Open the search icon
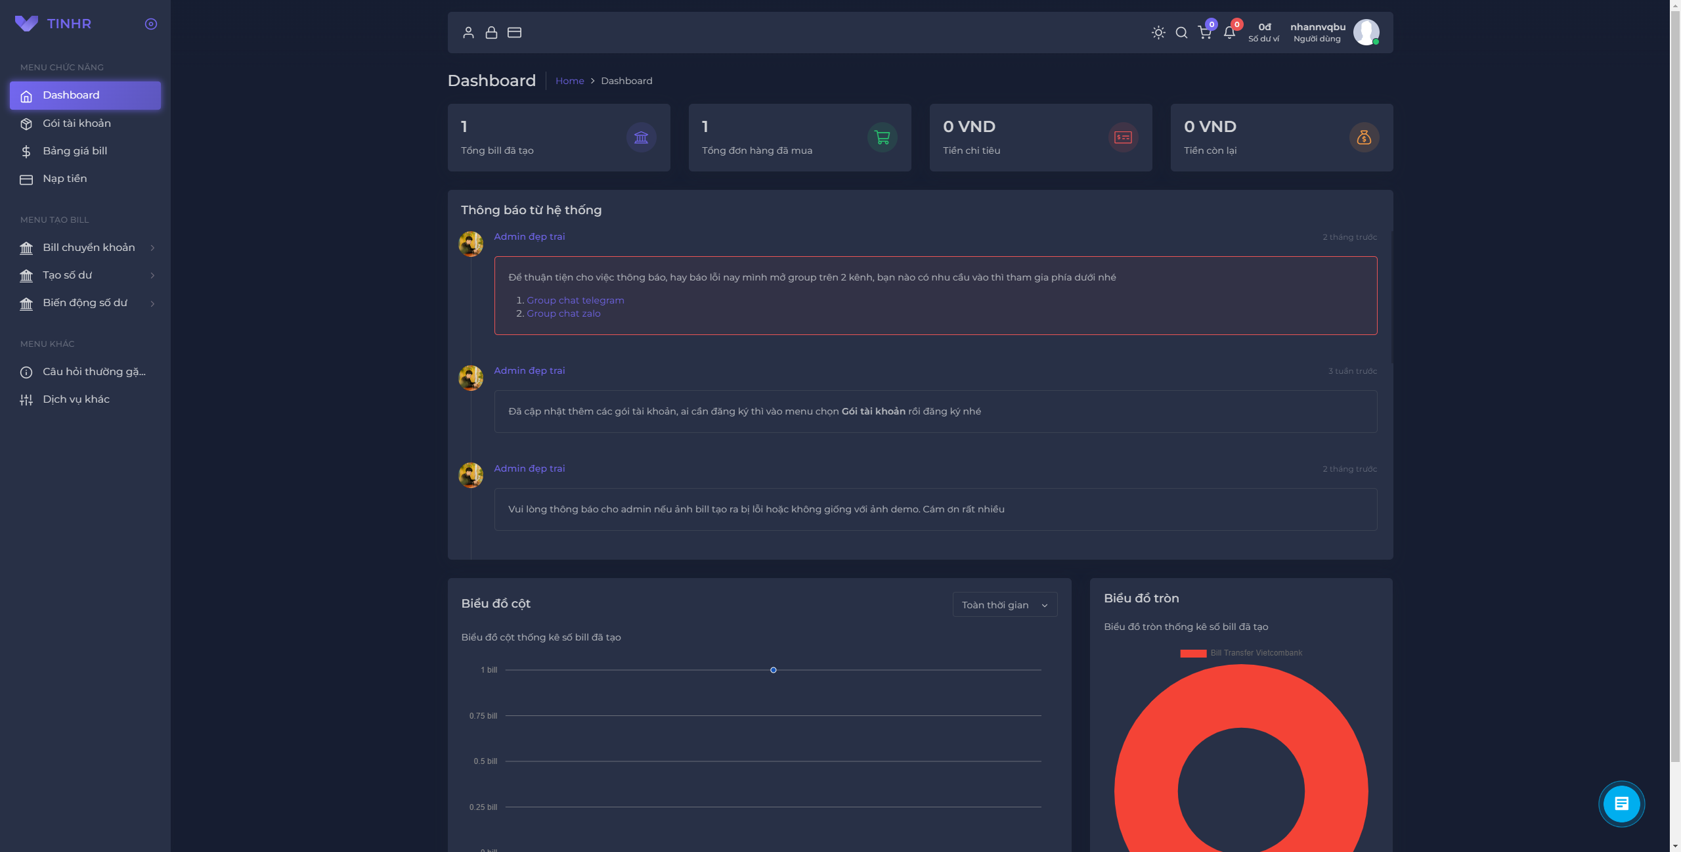 (1181, 32)
